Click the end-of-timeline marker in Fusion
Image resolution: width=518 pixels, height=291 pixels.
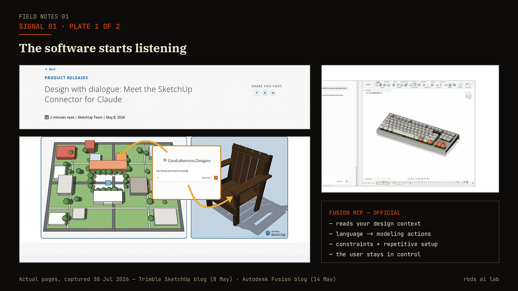pos(467,183)
